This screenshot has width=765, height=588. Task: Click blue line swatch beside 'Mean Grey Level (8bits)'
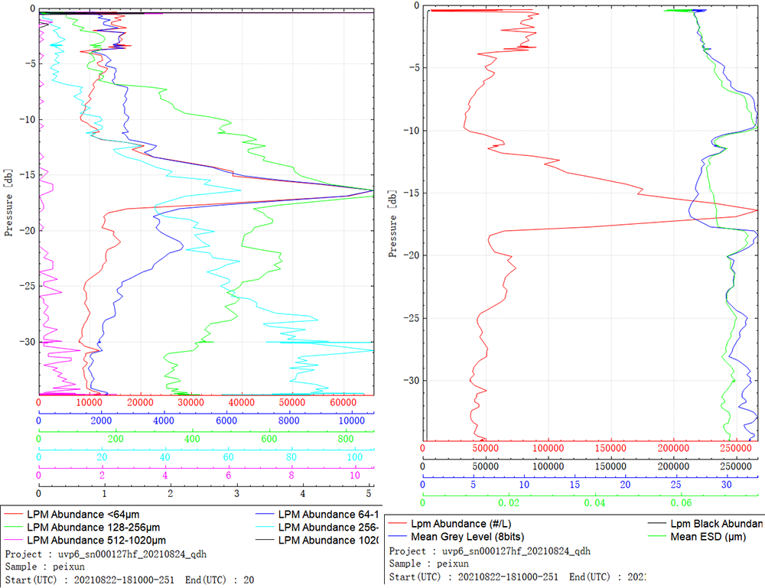(397, 537)
